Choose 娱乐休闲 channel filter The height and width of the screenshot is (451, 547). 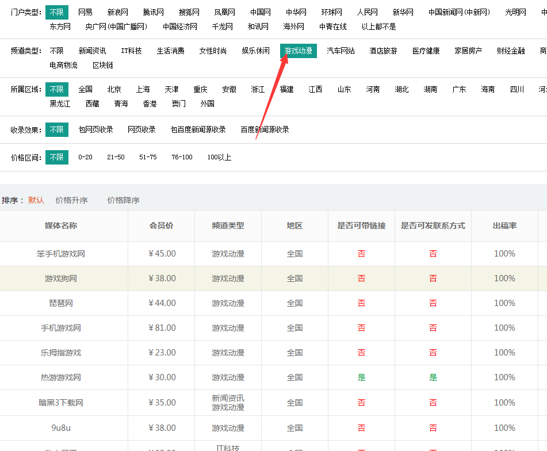256,51
